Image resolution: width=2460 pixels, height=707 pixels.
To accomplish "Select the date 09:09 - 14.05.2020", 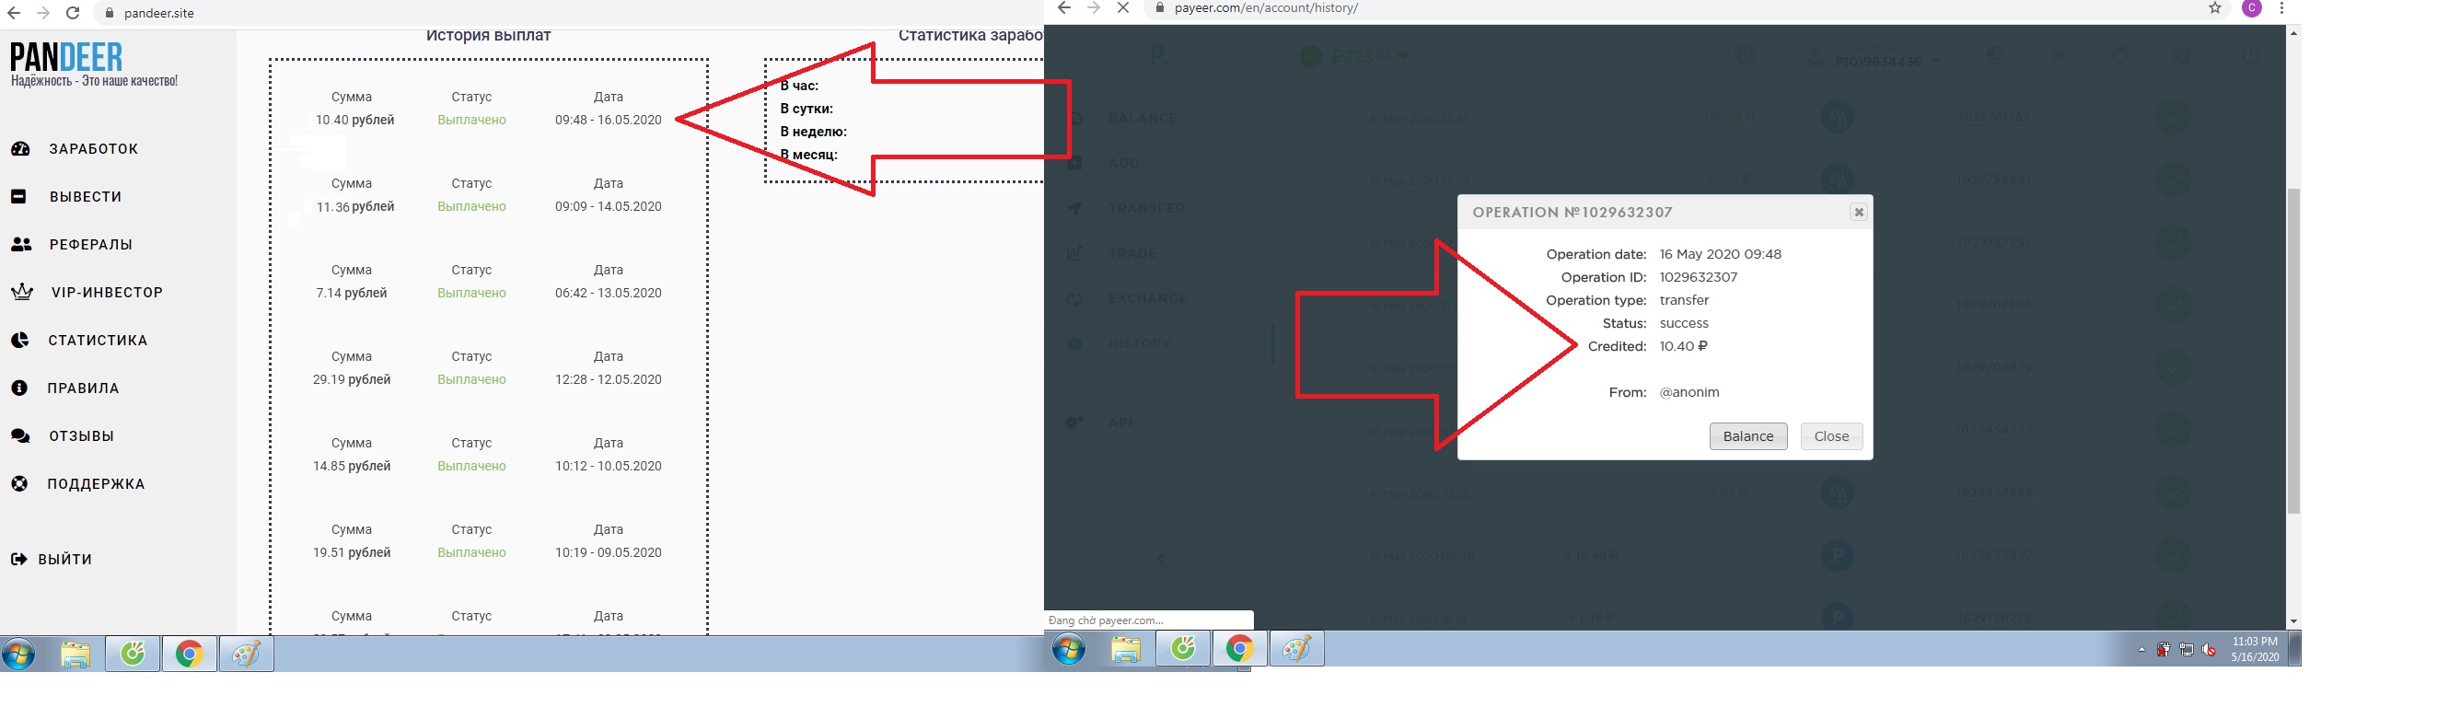I will tap(609, 206).
